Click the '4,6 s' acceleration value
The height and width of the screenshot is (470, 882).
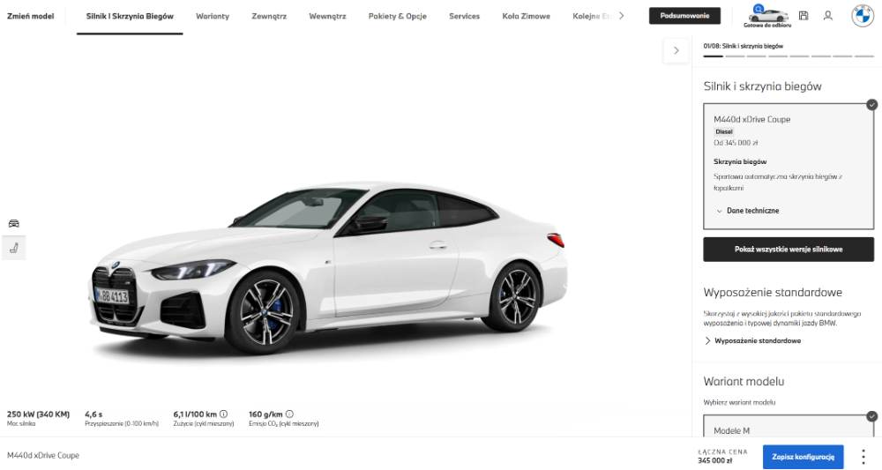coord(94,414)
